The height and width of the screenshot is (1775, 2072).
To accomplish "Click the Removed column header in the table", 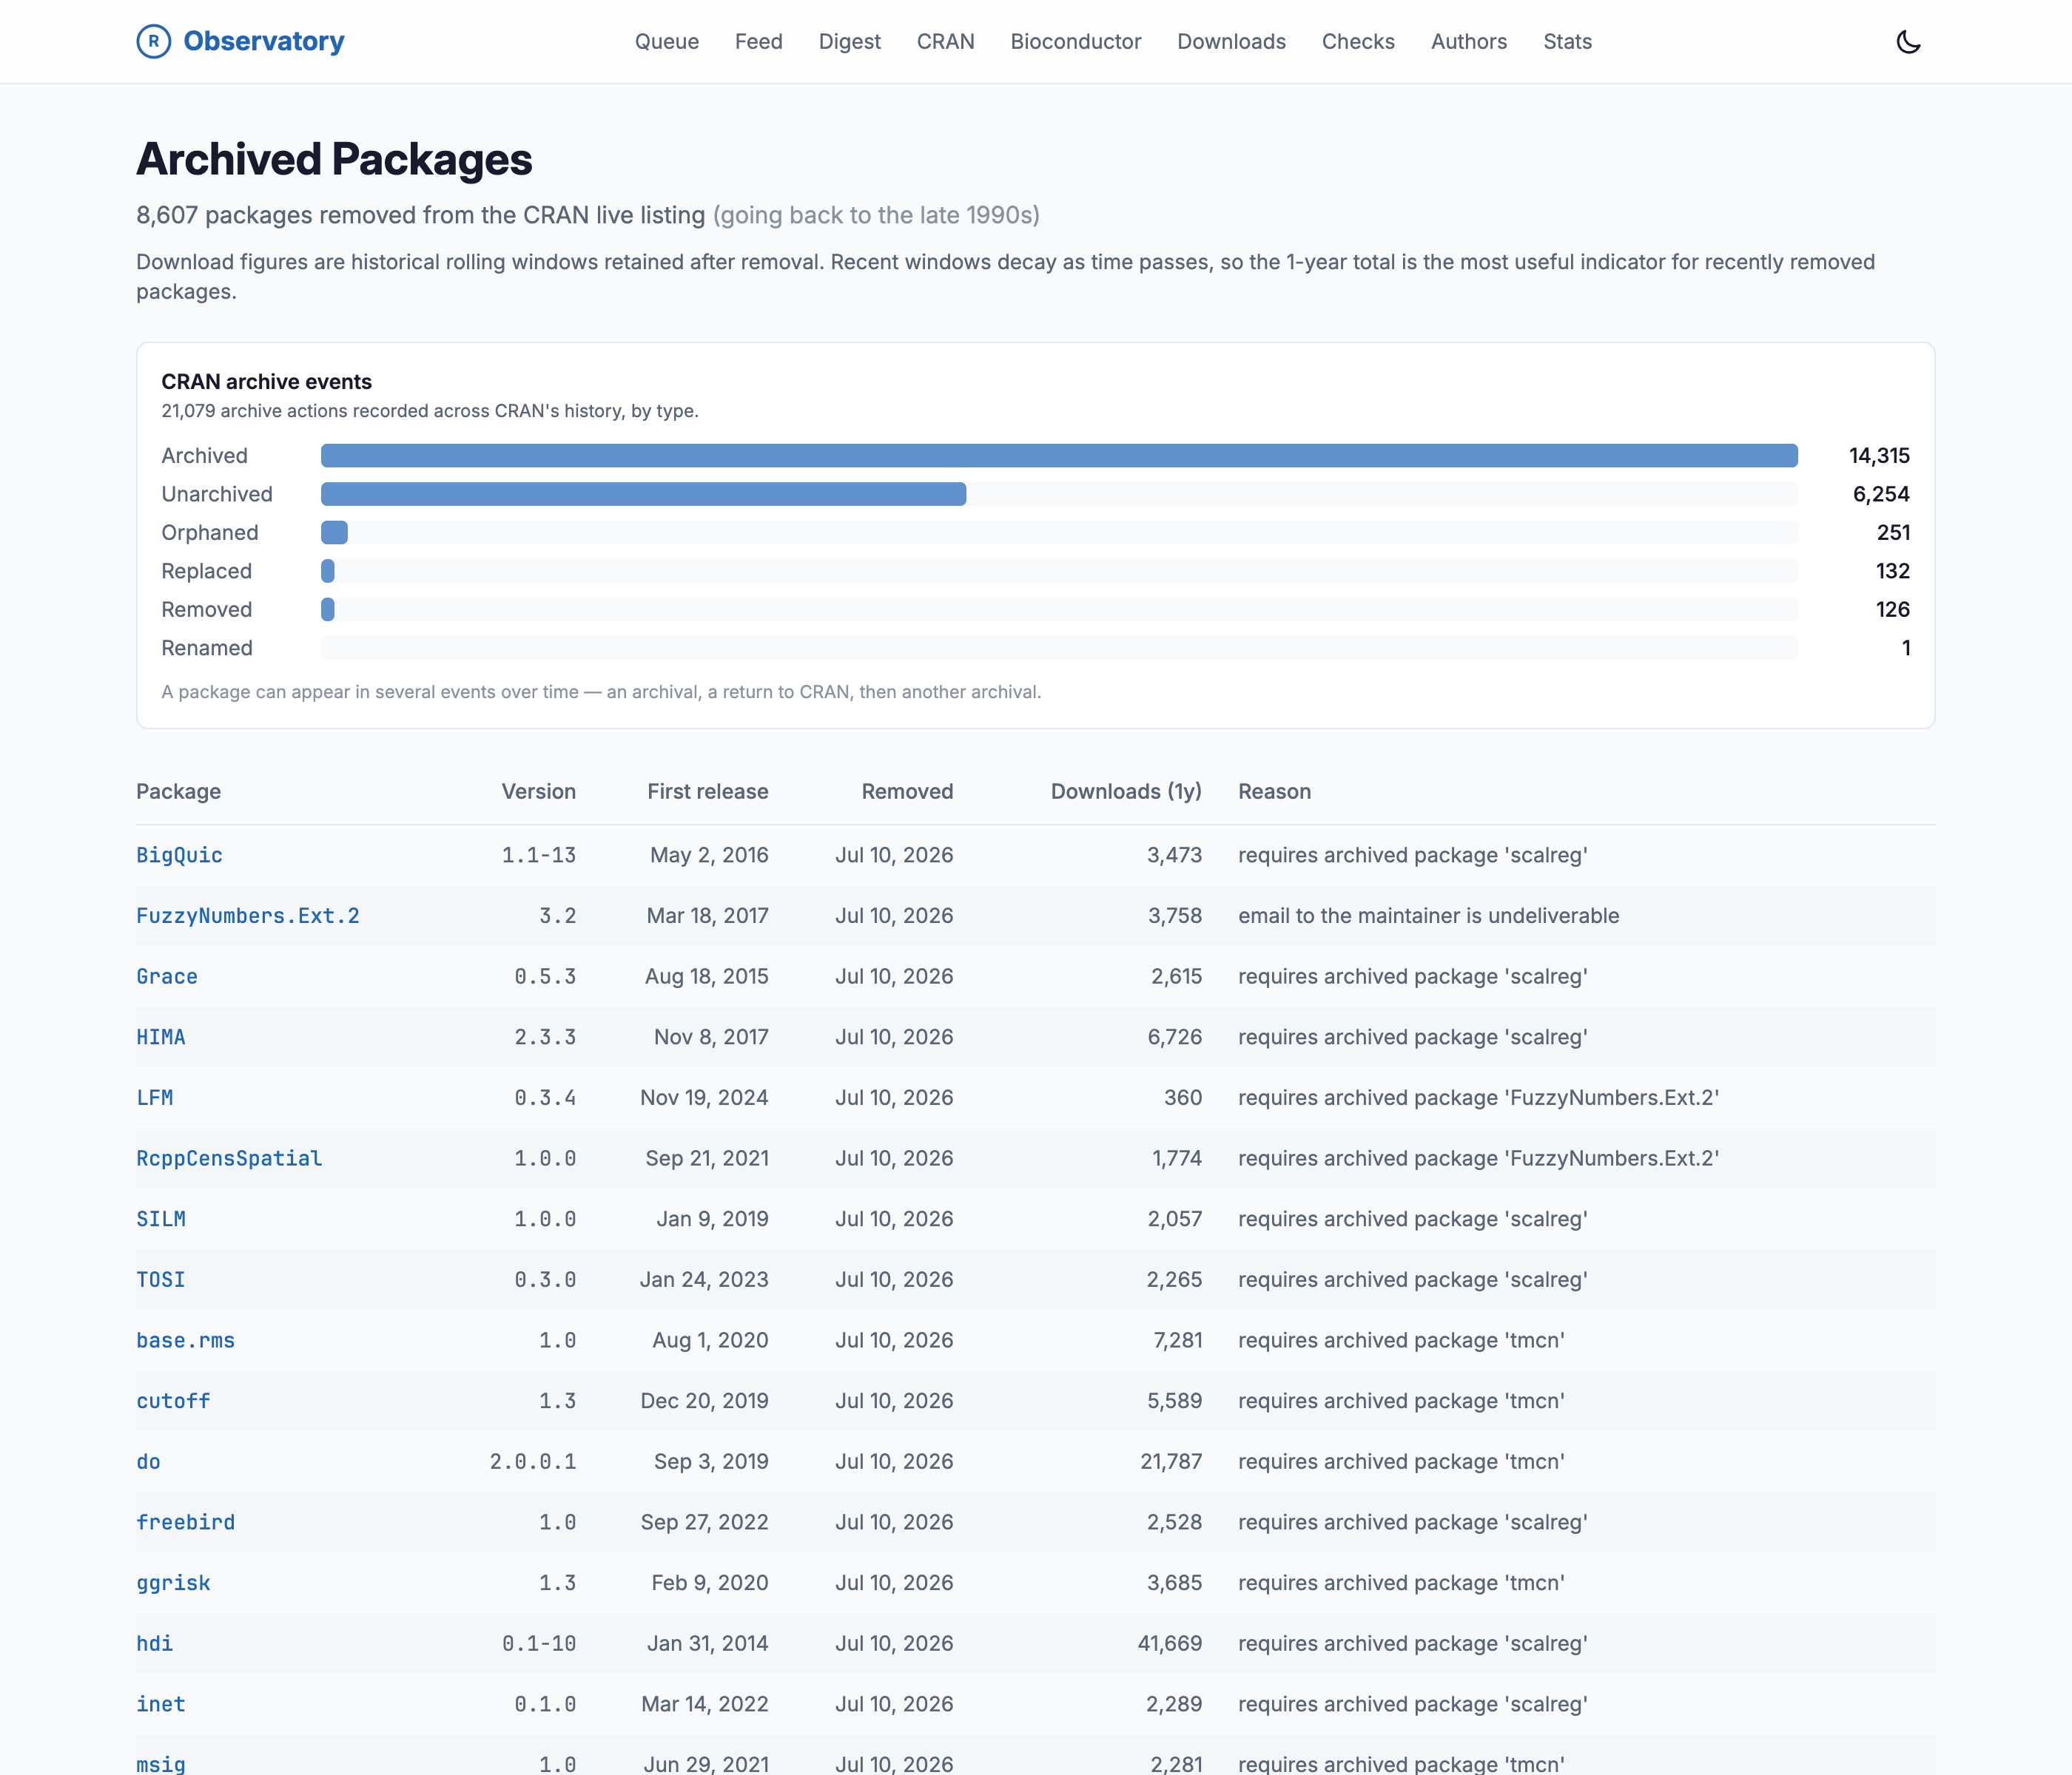I will tap(907, 791).
